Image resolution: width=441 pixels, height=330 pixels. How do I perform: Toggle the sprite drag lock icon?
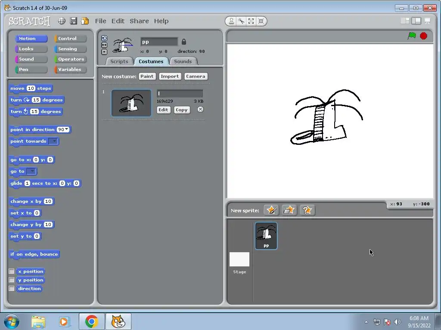183,42
